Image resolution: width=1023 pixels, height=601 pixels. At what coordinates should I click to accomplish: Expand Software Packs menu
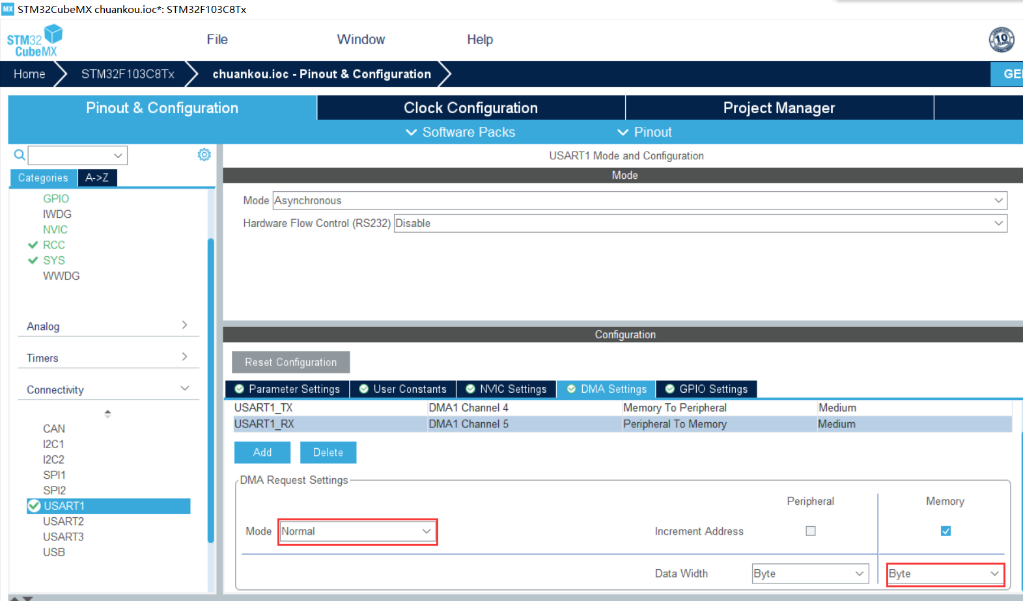(x=460, y=132)
